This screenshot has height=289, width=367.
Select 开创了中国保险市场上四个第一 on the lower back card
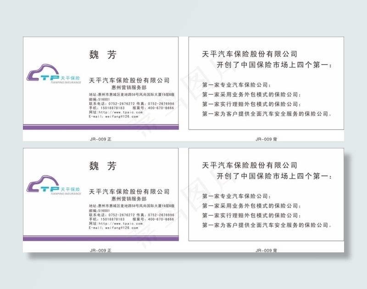[x=274, y=176]
